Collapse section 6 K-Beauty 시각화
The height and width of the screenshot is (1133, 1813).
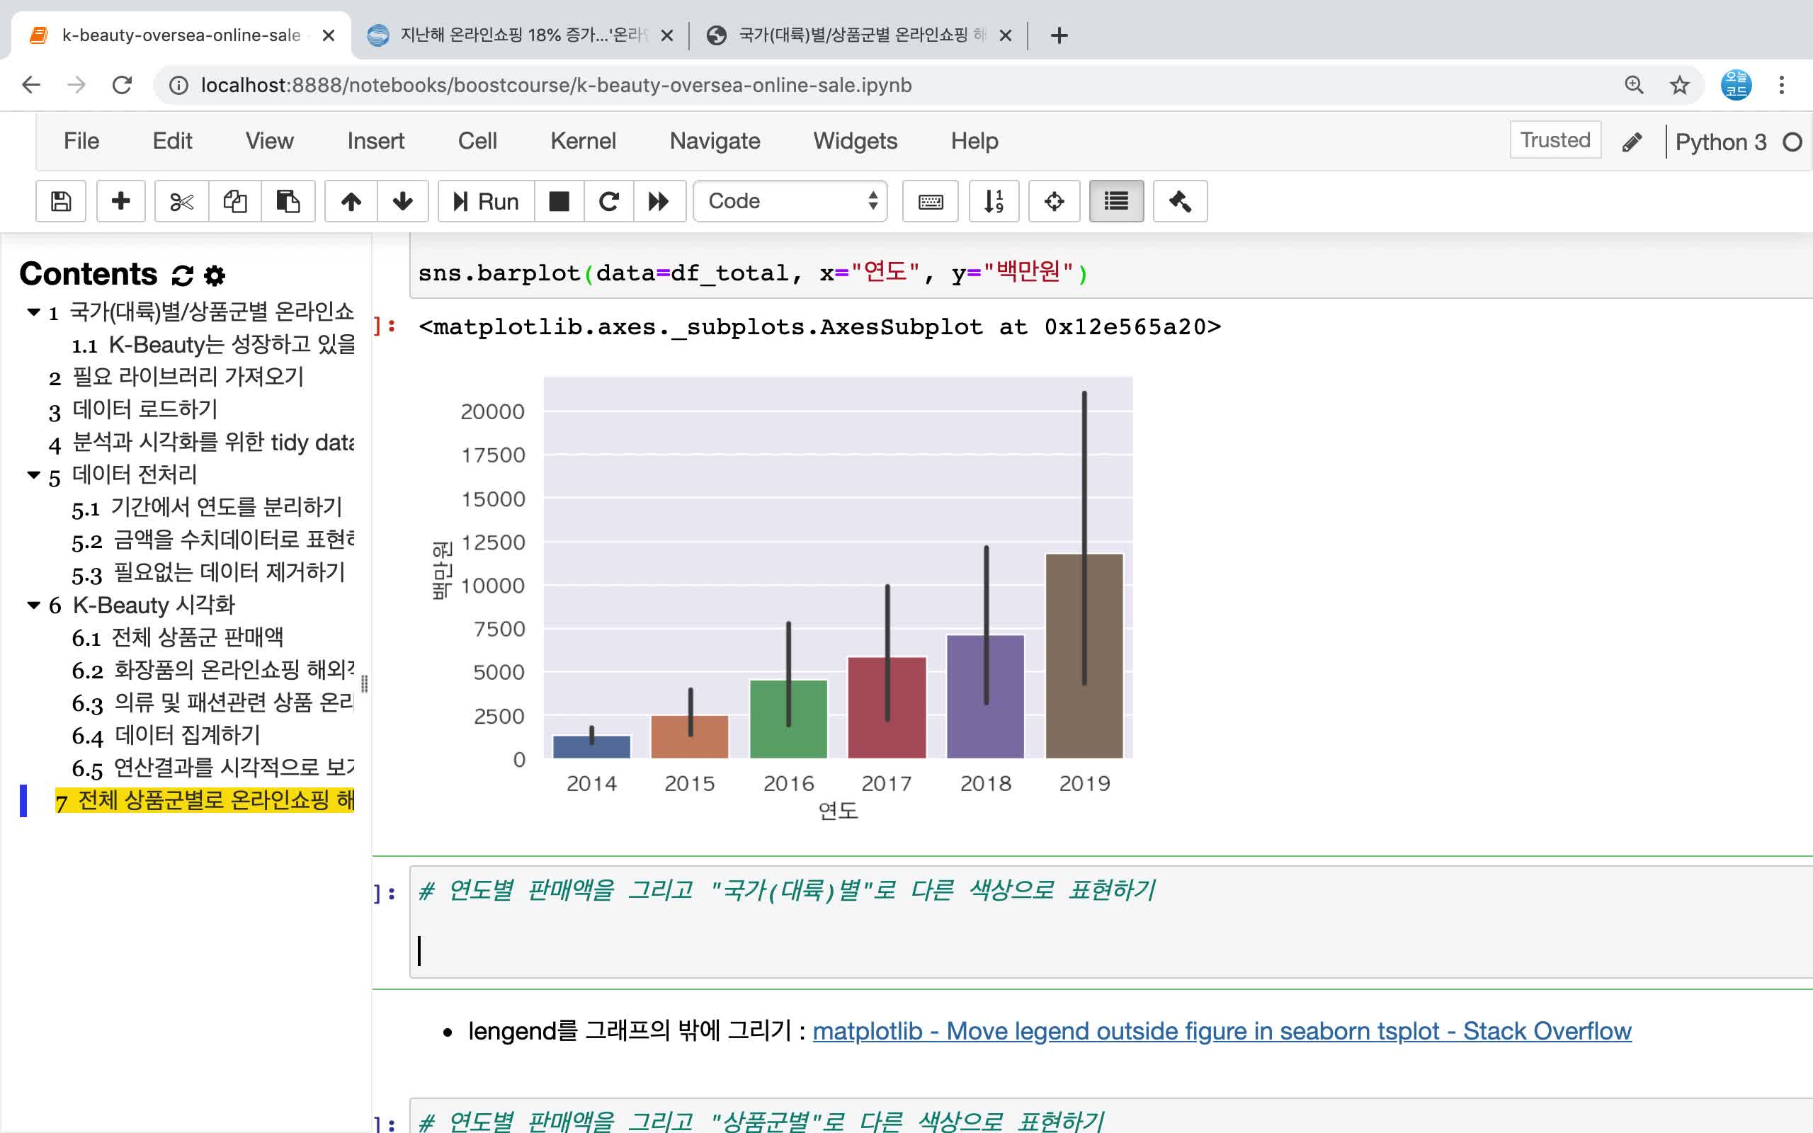34,605
